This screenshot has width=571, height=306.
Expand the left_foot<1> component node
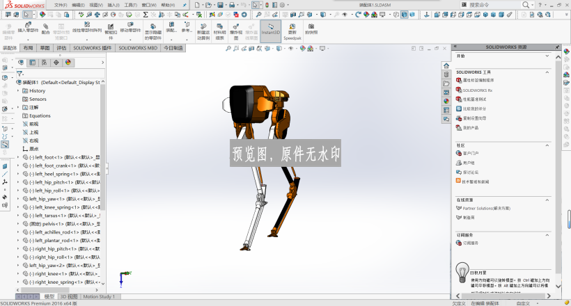(x=18, y=157)
